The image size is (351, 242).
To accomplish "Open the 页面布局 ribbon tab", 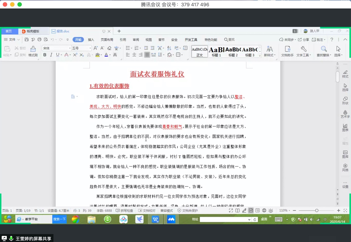I will pos(107,40).
